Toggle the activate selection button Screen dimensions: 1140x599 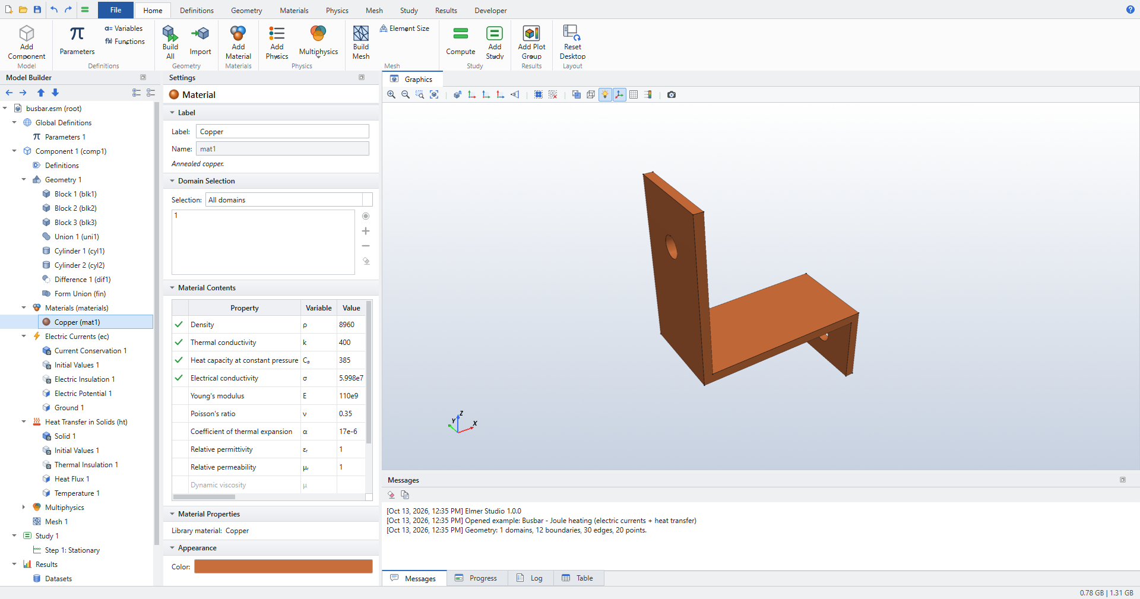pyautogui.click(x=366, y=216)
